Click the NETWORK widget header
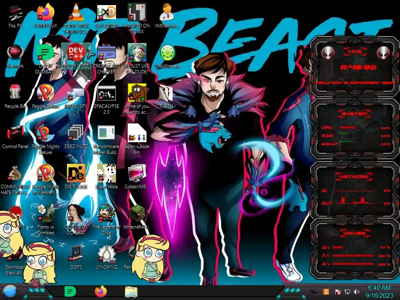 tap(355, 176)
